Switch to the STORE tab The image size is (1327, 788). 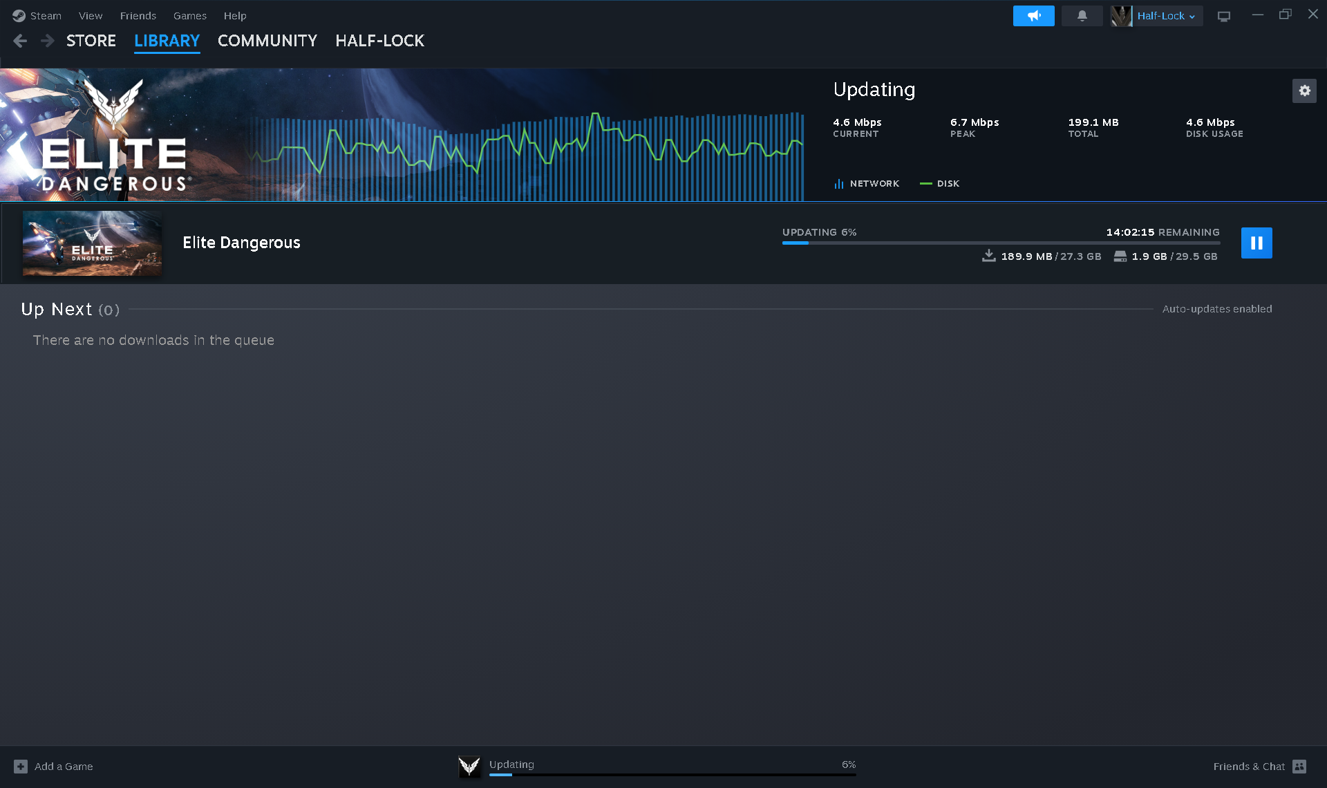91,41
